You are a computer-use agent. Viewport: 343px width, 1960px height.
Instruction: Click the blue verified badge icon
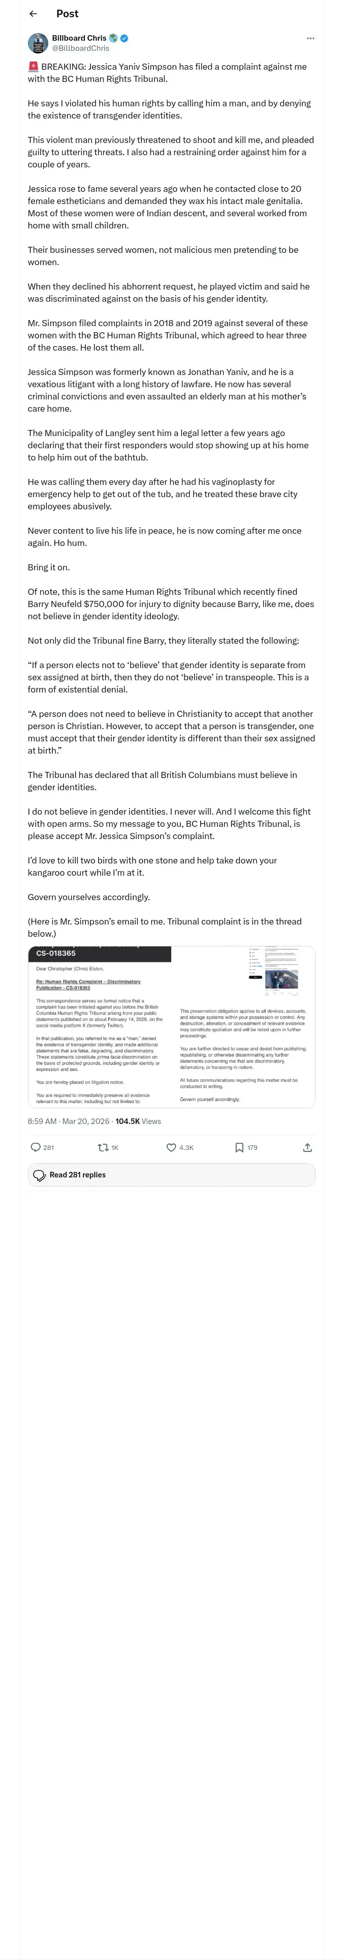[124, 38]
